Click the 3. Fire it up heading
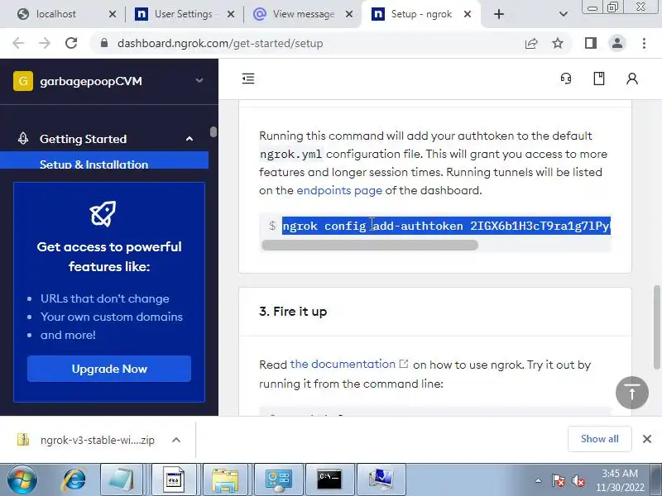 [293, 312]
